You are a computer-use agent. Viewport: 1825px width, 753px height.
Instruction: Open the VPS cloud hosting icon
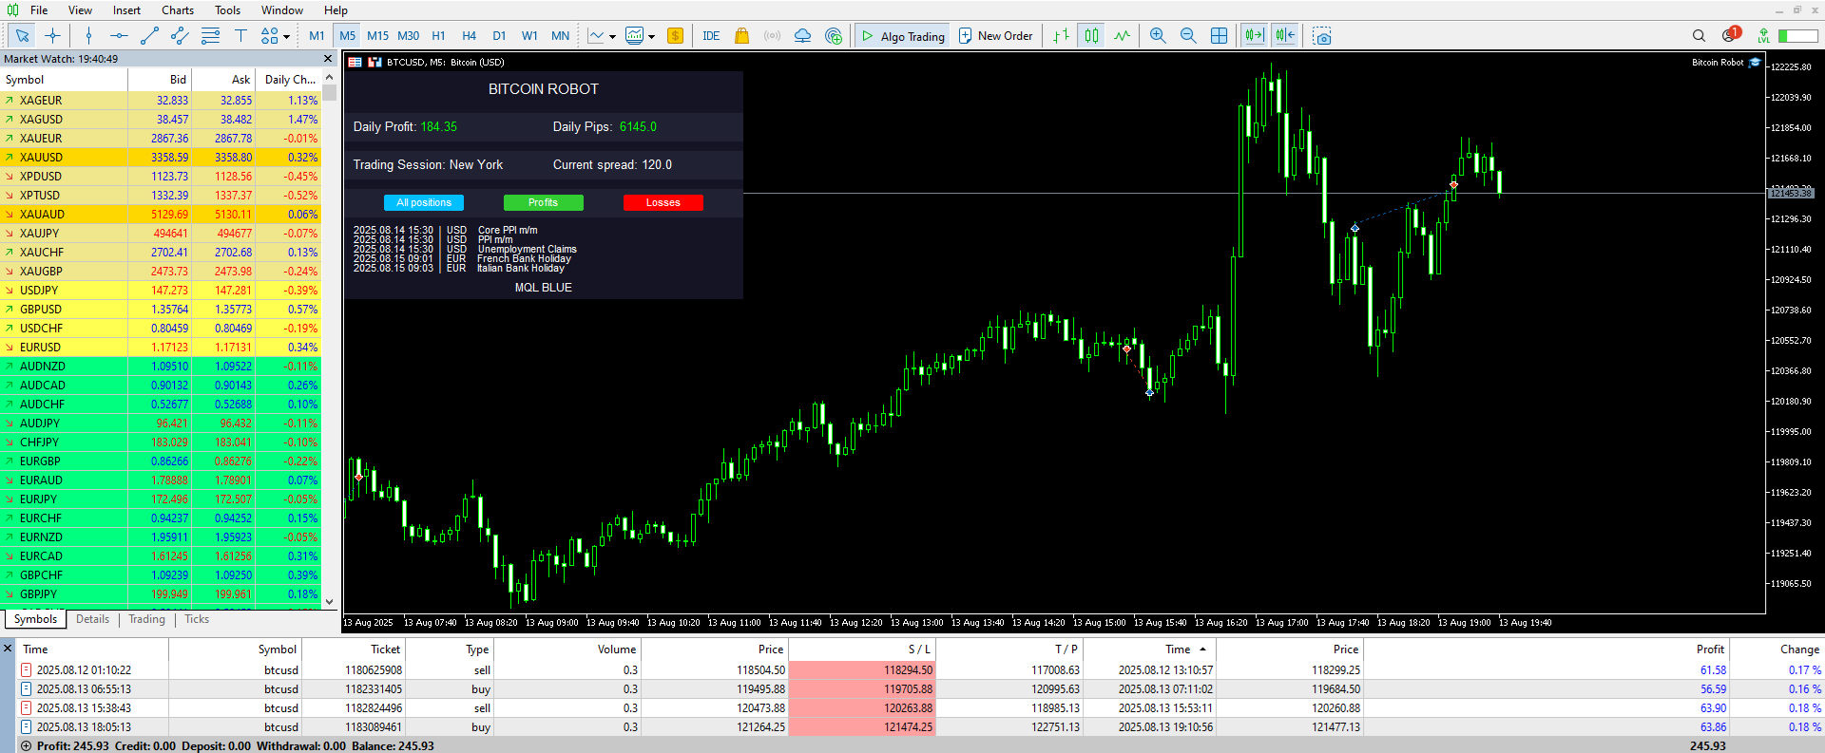click(802, 36)
